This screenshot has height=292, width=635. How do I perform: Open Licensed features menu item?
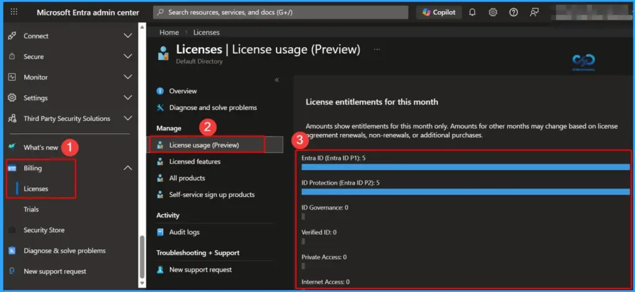[195, 162]
